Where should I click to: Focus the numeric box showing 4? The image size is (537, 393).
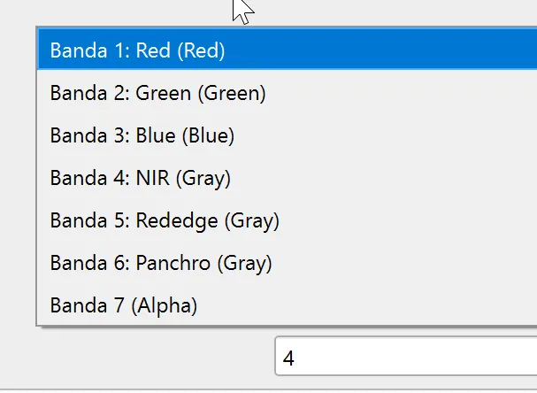(x=406, y=357)
